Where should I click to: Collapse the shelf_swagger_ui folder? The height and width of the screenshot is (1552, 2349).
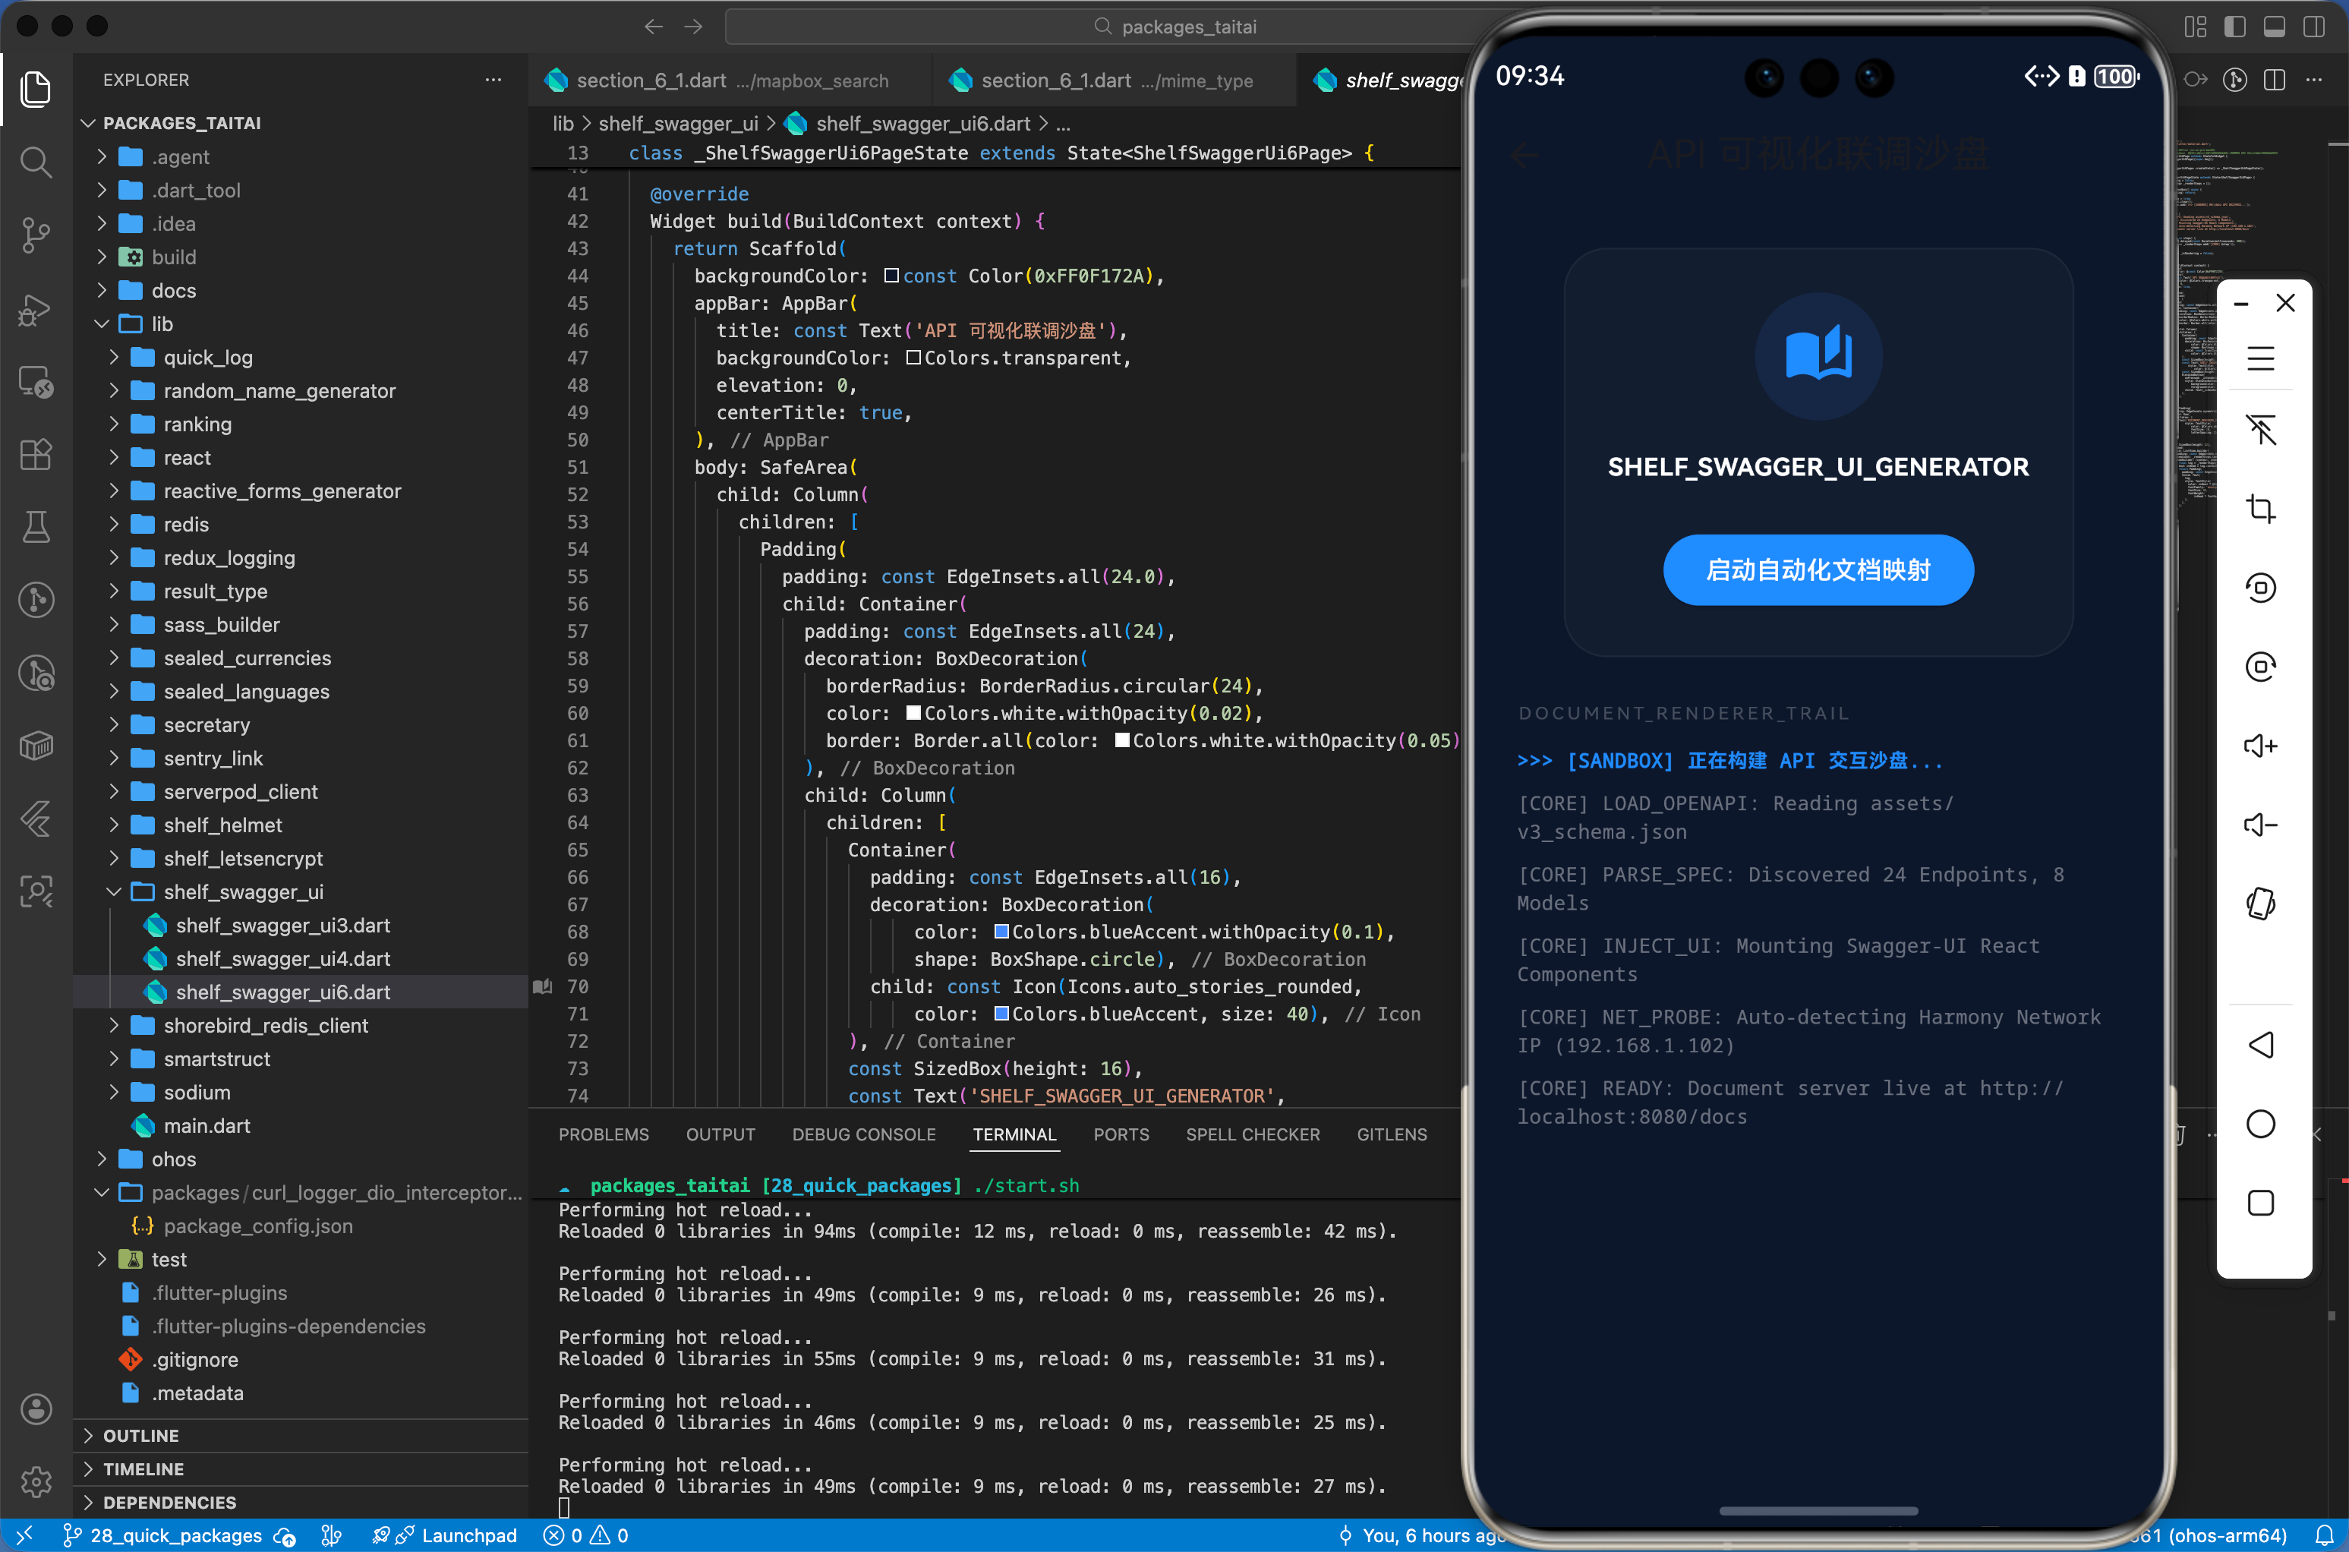242,892
